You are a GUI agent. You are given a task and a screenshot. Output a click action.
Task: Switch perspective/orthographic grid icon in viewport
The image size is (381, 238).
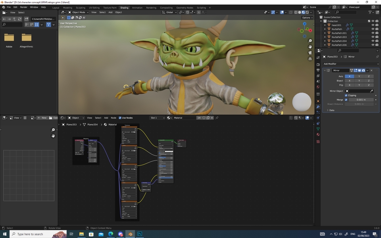pyautogui.click(x=310, y=59)
